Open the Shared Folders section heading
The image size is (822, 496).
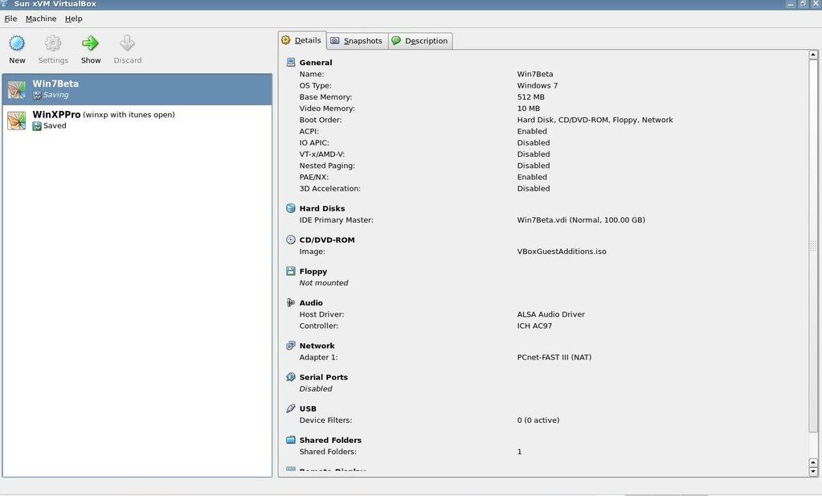[x=330, y=440]
